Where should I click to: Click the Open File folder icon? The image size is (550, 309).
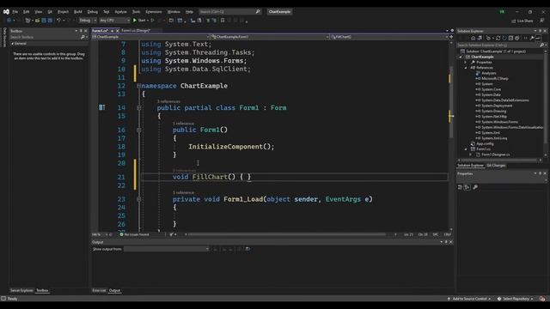point(37,21)
